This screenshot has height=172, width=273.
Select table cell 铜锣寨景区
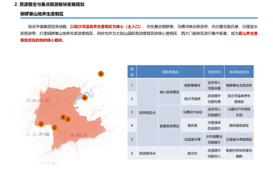coord(193,86)
